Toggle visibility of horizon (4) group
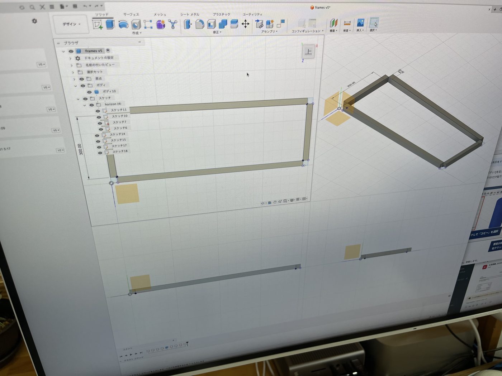The image size is (502, 376). click(91, 105)
